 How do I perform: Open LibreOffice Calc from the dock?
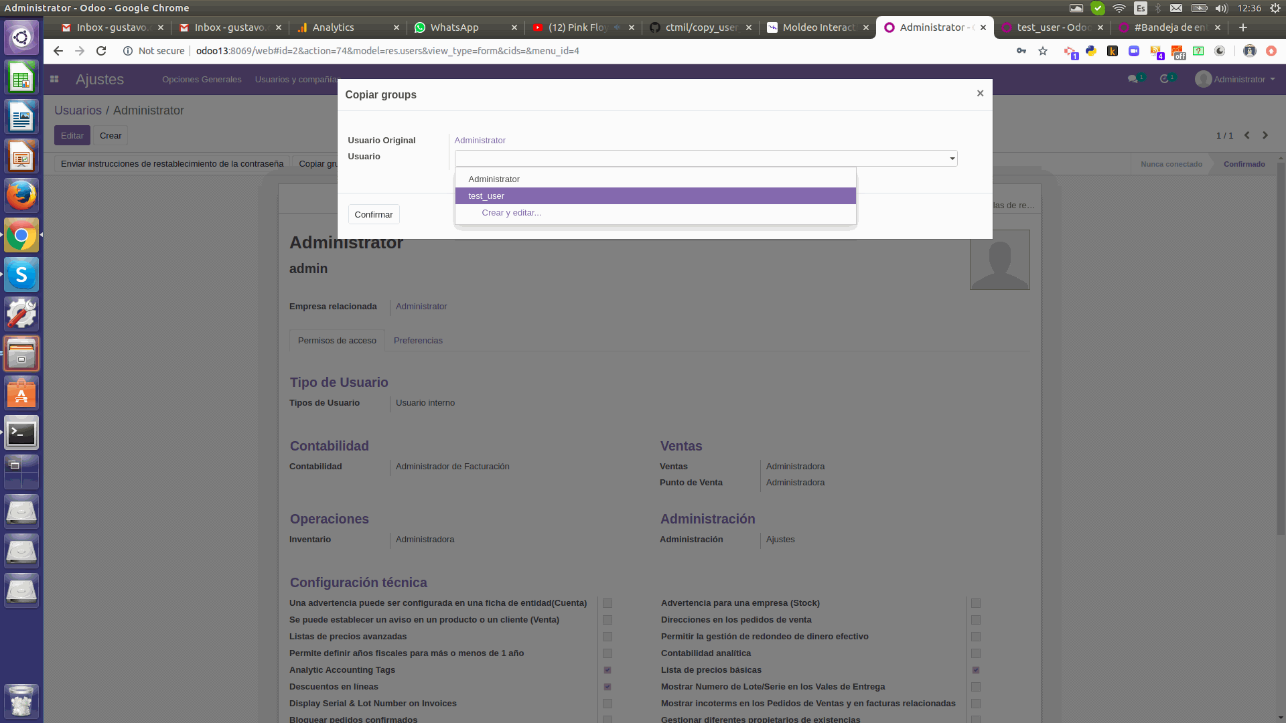point(21,78)
